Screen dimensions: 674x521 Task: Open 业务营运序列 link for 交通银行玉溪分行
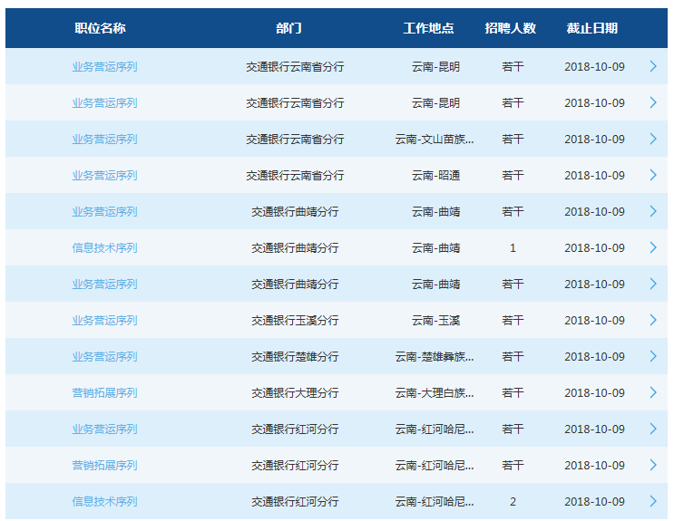point(104,320)
